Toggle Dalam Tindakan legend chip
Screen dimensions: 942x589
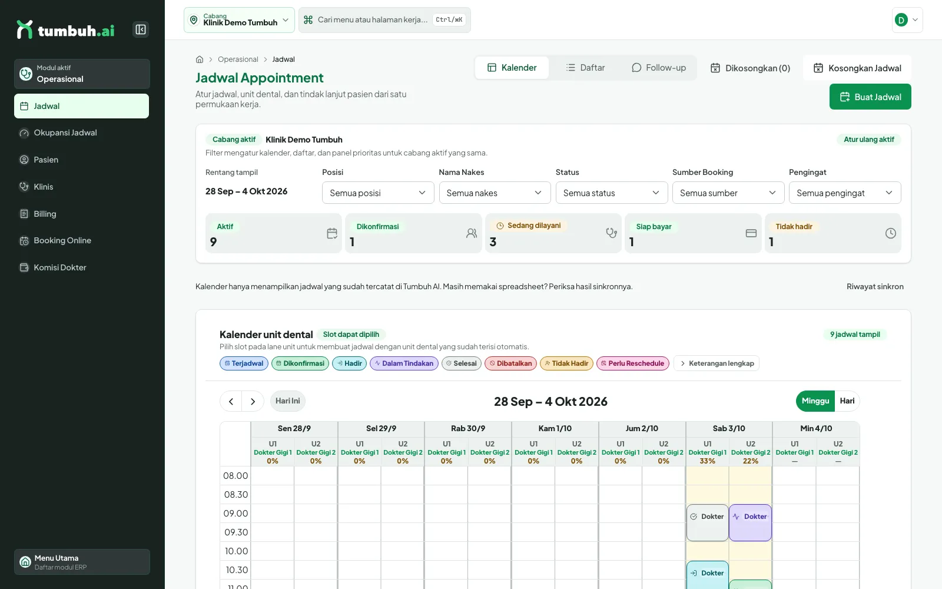[404, 363]
